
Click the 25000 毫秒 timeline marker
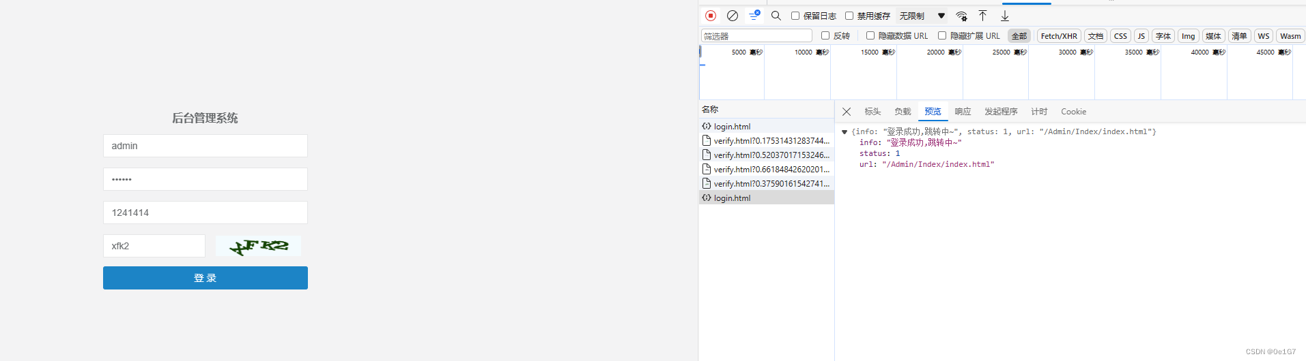coord(1010,52)
